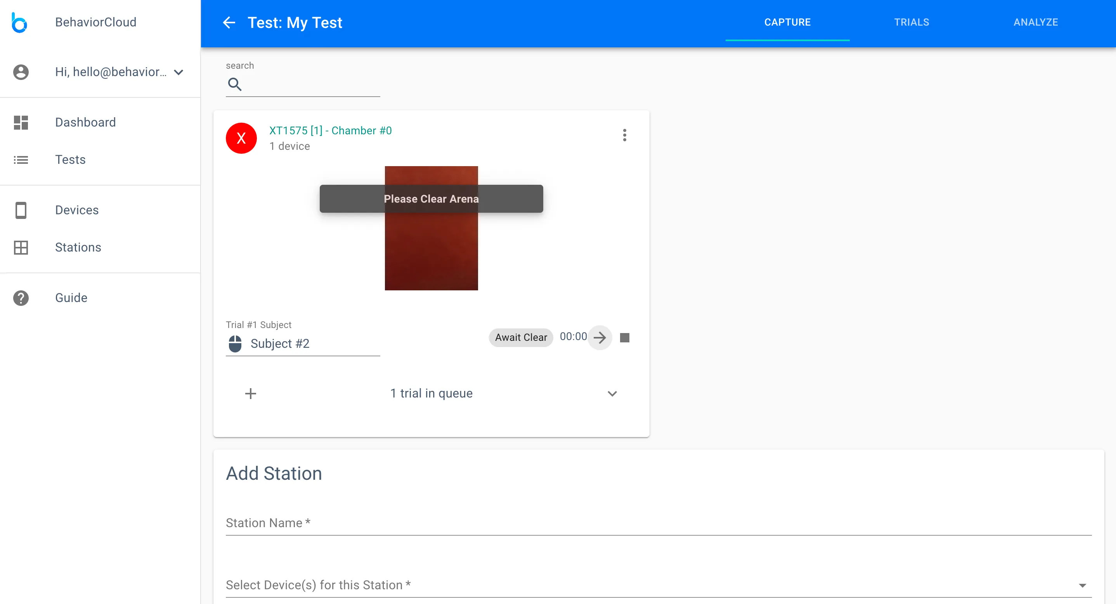Image resolution: width=1116 pixels, height=604 pixels.
Task: Click the mouse subject icon
Action: point(235,344)
